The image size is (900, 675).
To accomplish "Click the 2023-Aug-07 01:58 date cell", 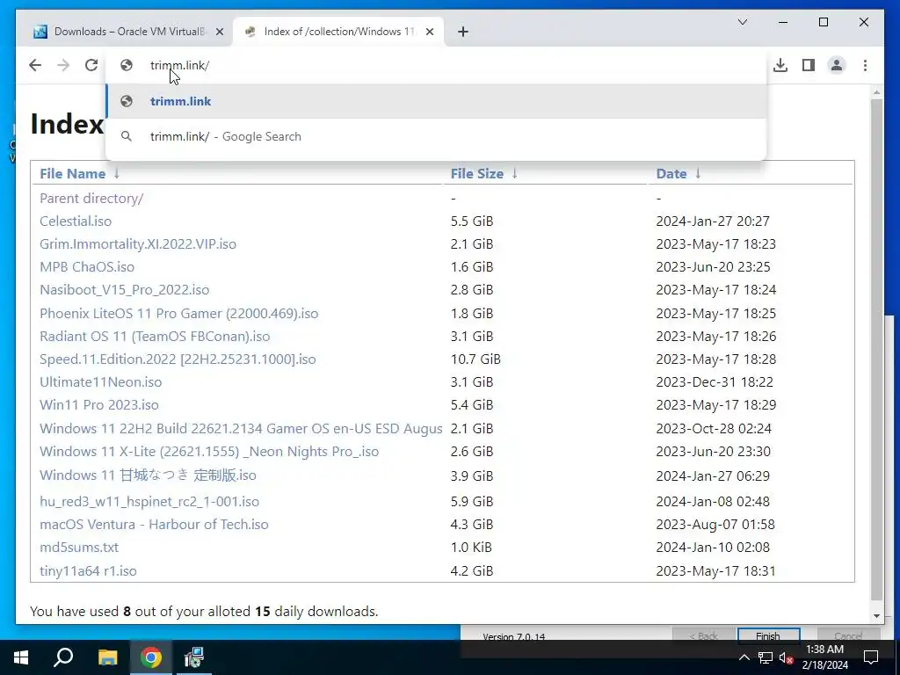I will 715,525.
